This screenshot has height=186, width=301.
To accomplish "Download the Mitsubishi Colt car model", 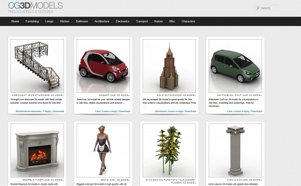I will click(257, 111).
